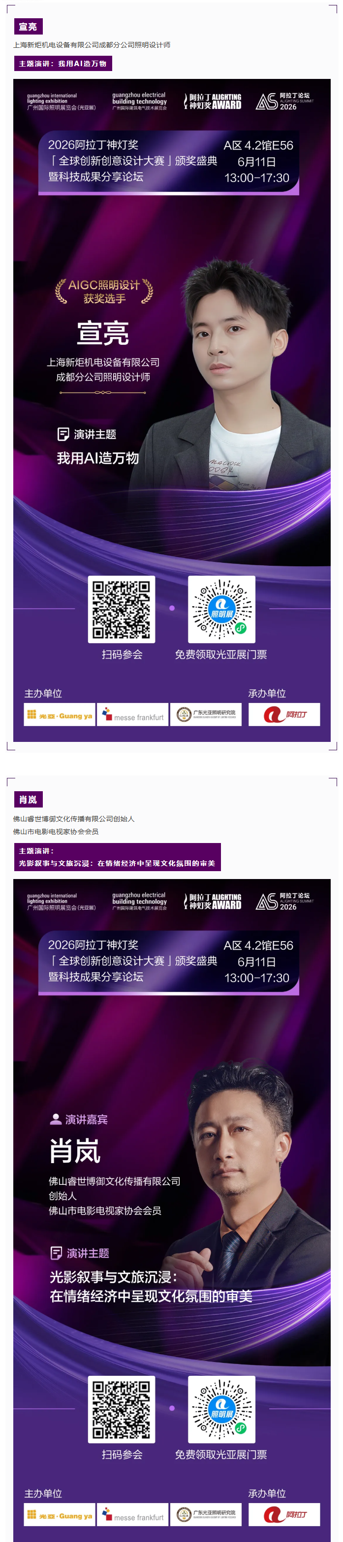
Task: Click the 光影叙事与文旅沉浸 topic line in poster
Action: (114, 1277)
